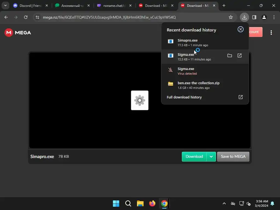Click the Simapro.exe file name label

click(x=42, y=157)
